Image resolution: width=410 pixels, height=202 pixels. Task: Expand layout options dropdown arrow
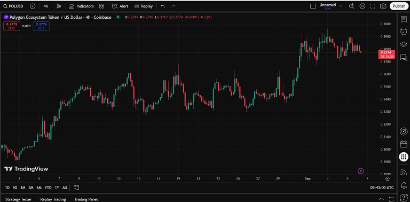[x=341, y=6]
